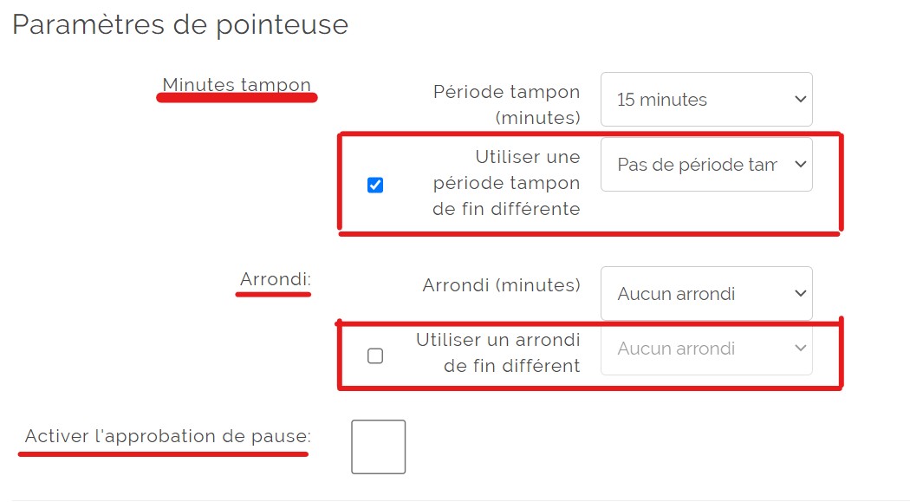
Task: Open the Arrondi minutes dropdown
Action: pyautogui.click(x=706, y=293)
